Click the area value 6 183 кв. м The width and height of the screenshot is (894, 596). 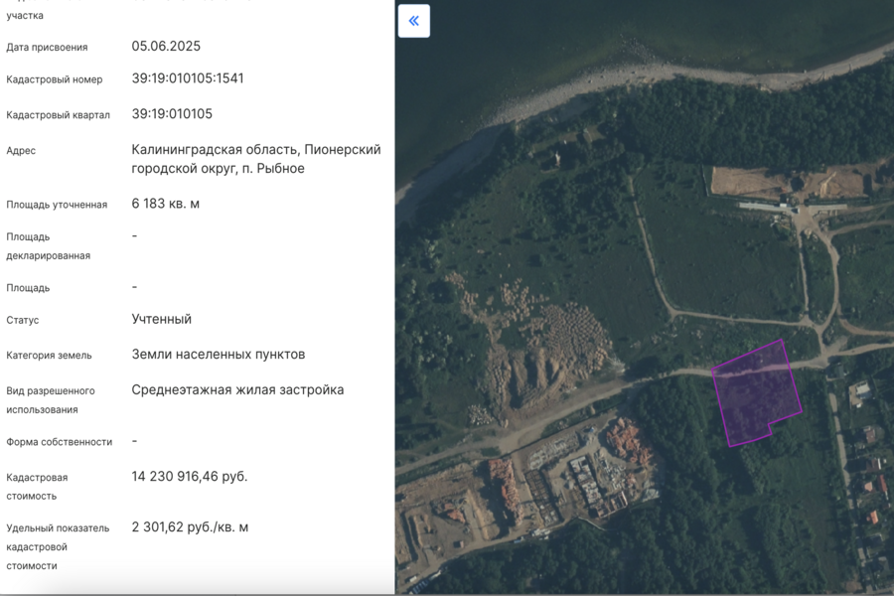[165, 204]
